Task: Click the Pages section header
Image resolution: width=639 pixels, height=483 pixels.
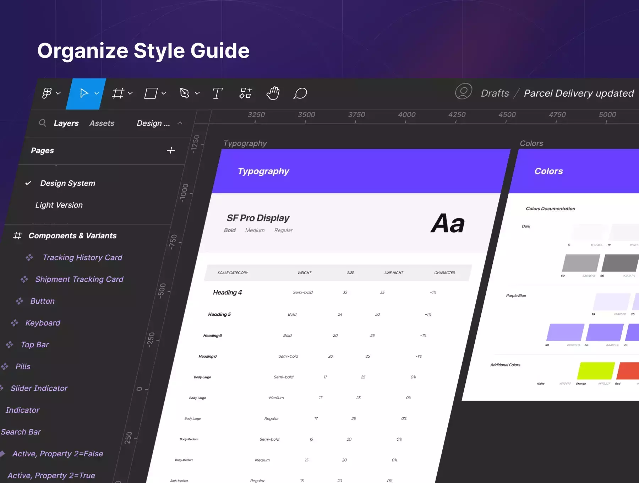Action: tap(42, 151)
